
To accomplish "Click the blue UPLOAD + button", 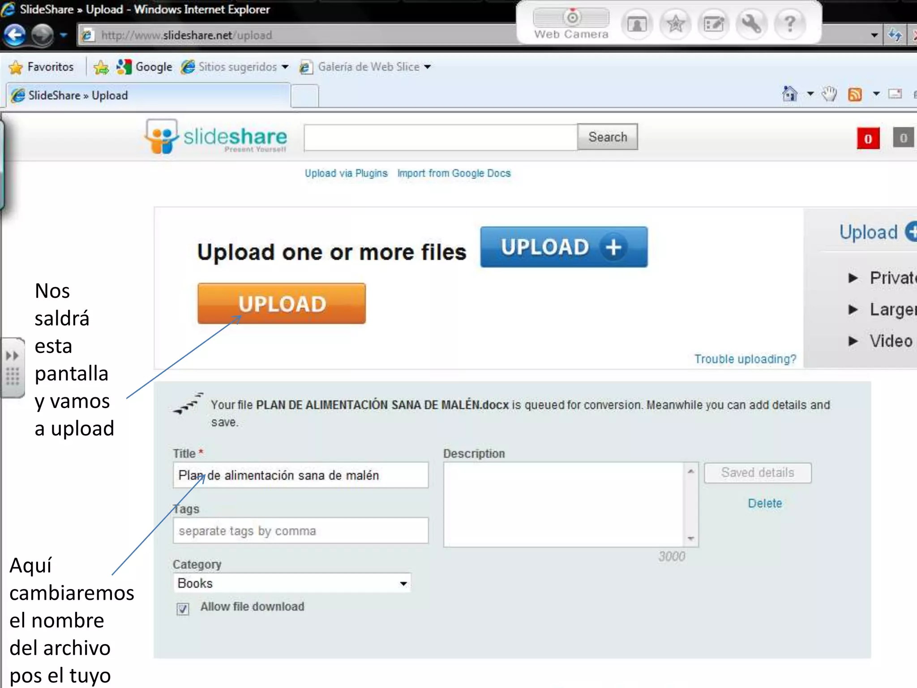I will pos(564,247).
